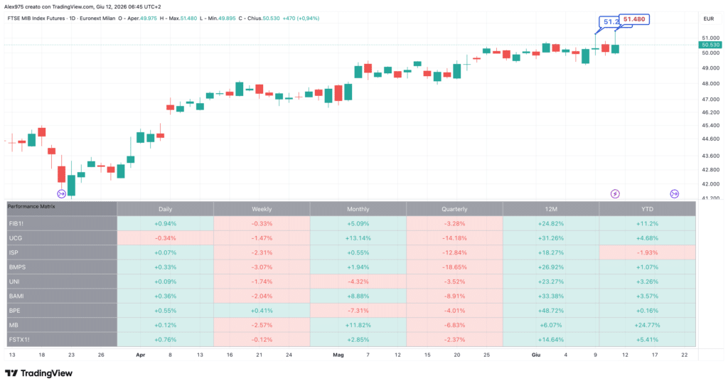Click UCG monthly value +13.14%

(358, 238)
